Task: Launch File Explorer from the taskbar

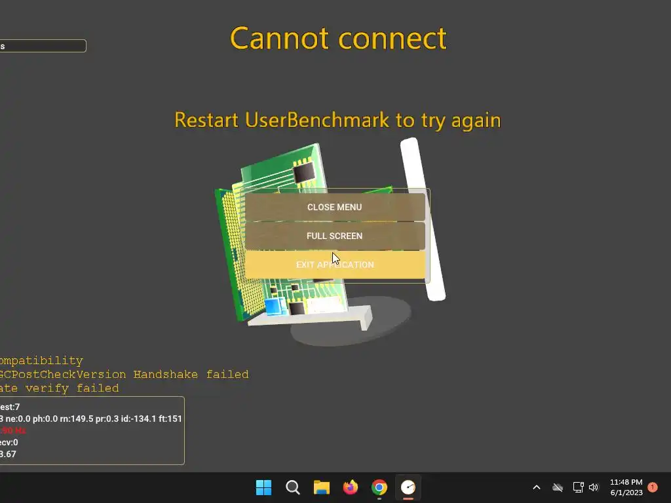Action: (321, 487)
